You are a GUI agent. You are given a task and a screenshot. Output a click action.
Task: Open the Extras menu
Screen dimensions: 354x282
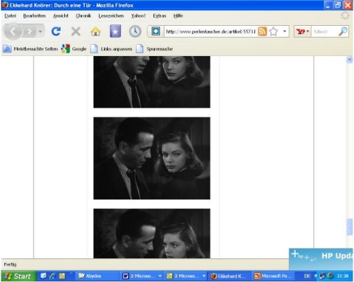(159, 16)
